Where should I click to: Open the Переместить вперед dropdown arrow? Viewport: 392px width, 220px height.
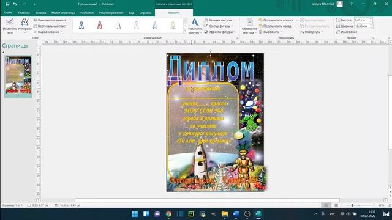296,20
